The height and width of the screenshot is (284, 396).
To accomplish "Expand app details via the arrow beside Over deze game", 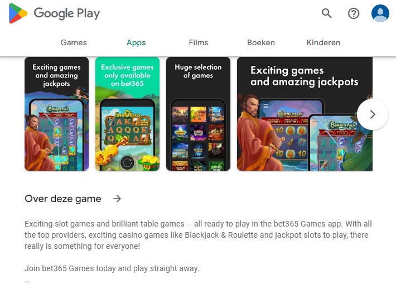I will pos(117,199).
